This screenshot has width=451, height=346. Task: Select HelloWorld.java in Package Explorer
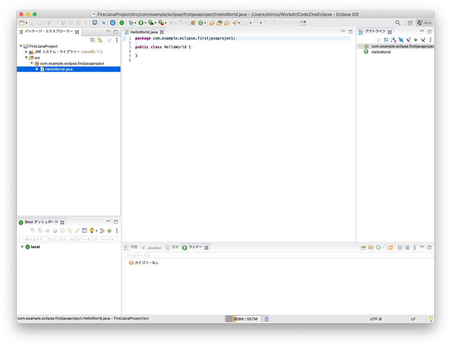click(68, 69)
